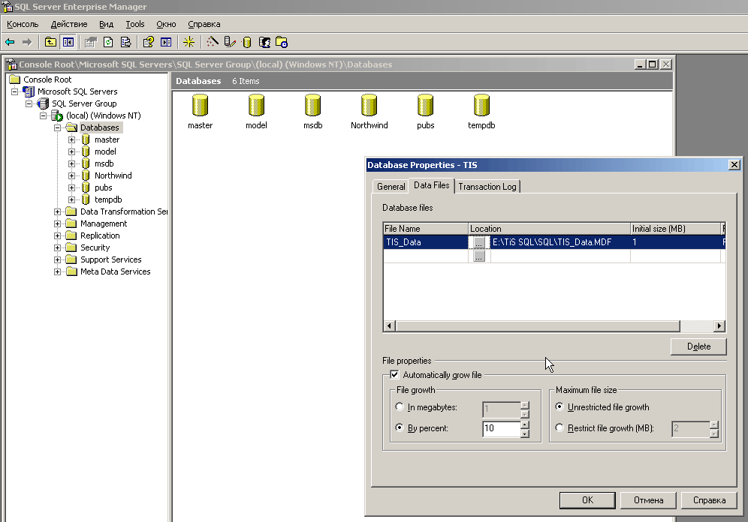
Task: Expand the Security node in the tree
Action: pos(58,247)
